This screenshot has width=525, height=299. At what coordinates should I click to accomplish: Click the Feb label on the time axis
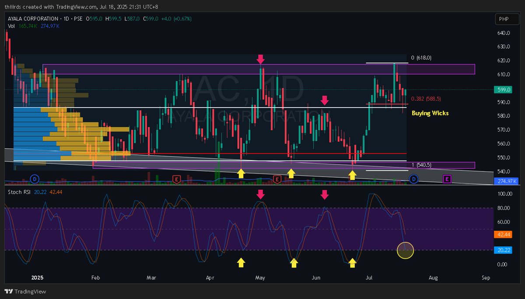pos(96,277)
